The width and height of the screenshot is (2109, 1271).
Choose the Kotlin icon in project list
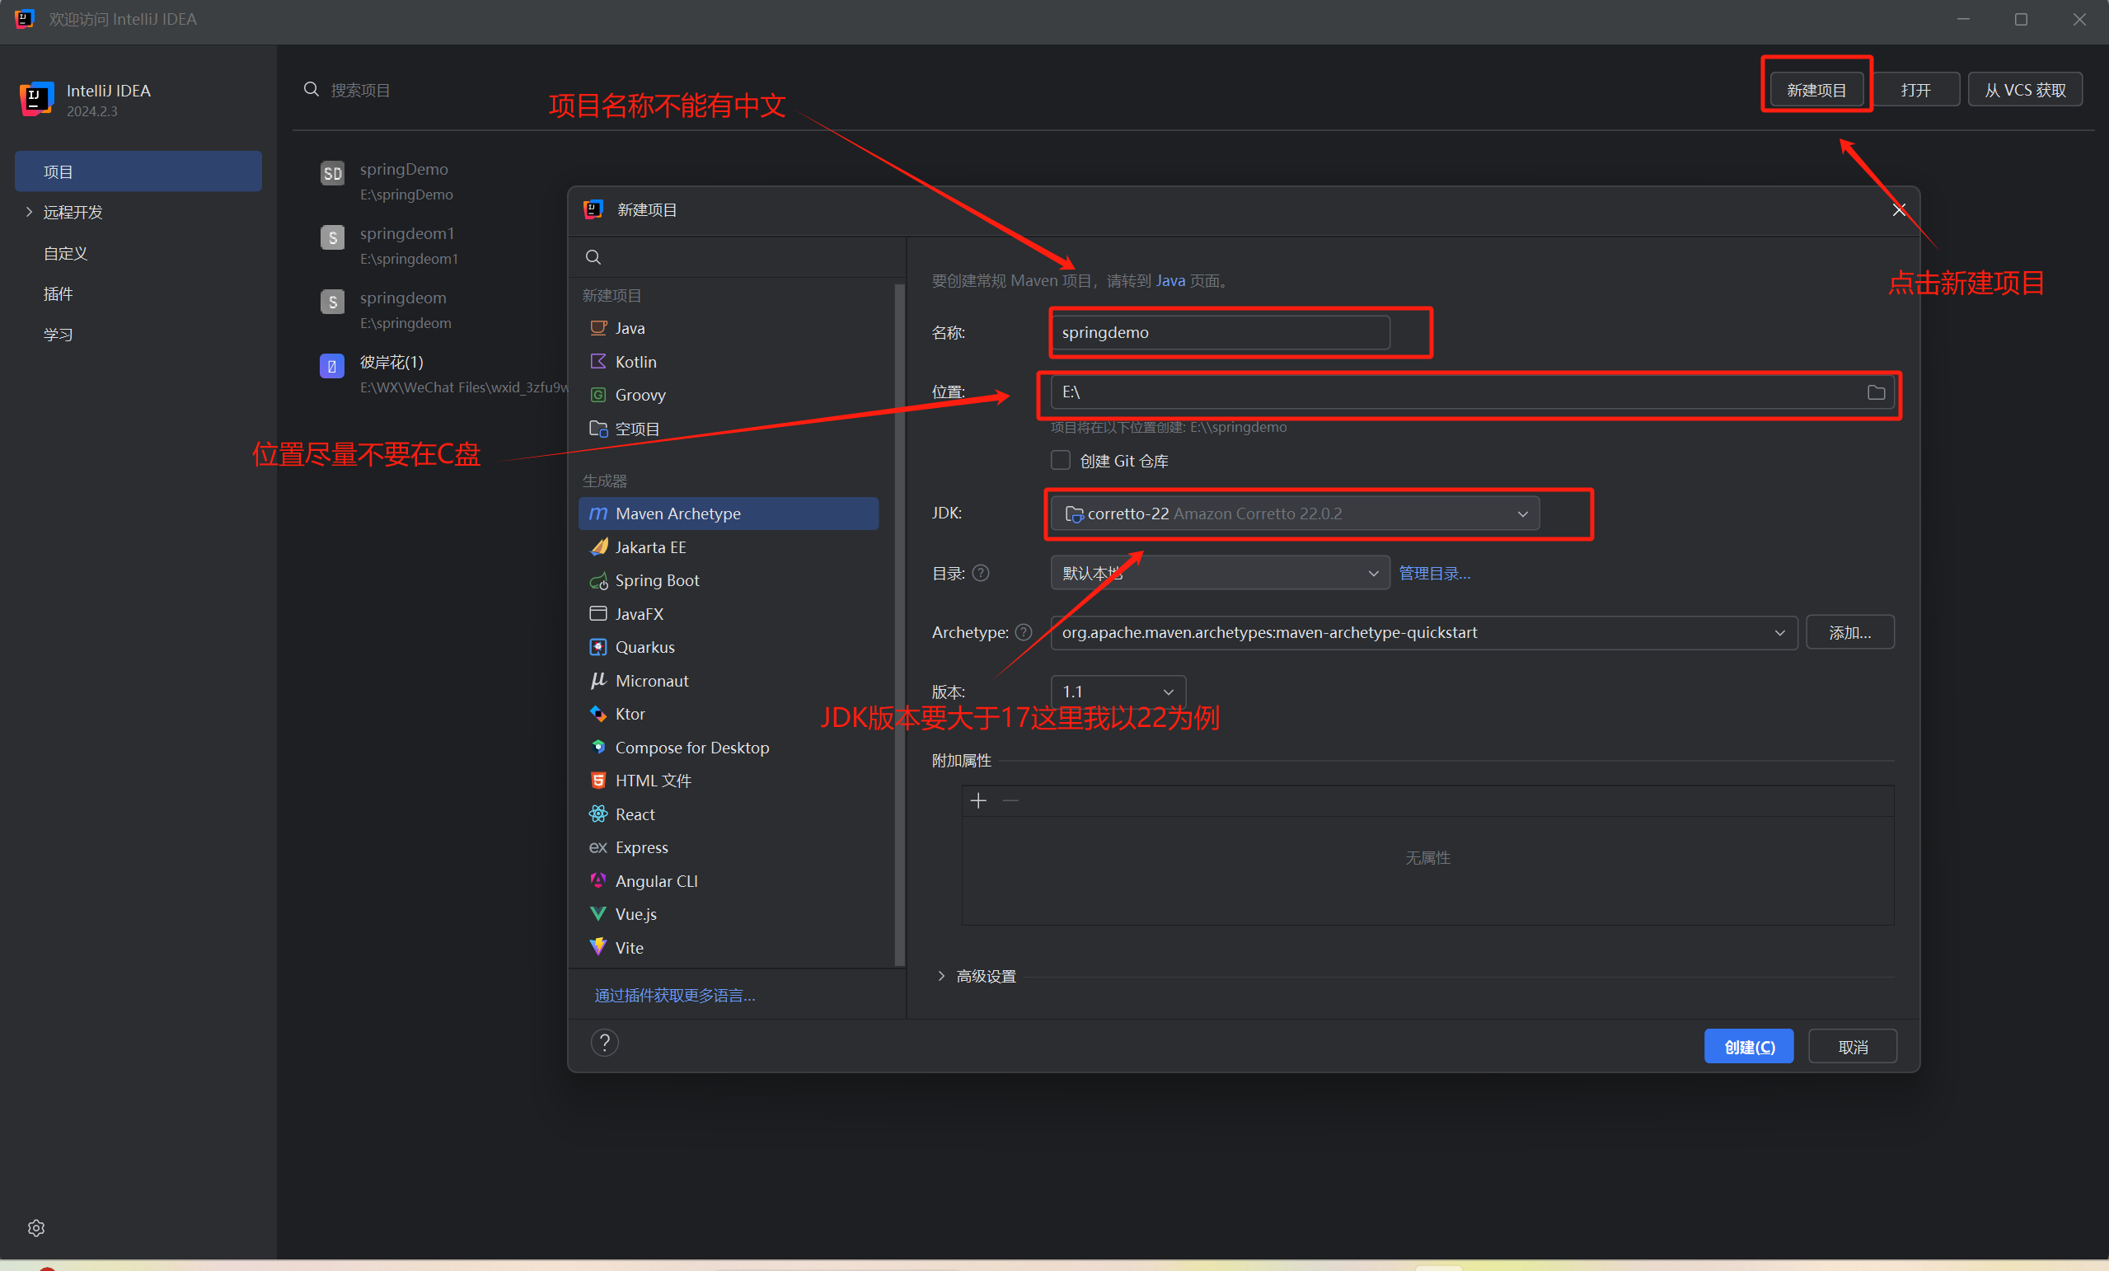(598, 361)
